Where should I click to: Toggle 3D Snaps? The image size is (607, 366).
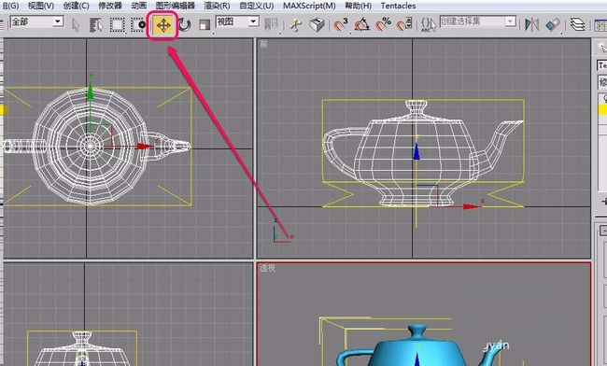point(341,25)
